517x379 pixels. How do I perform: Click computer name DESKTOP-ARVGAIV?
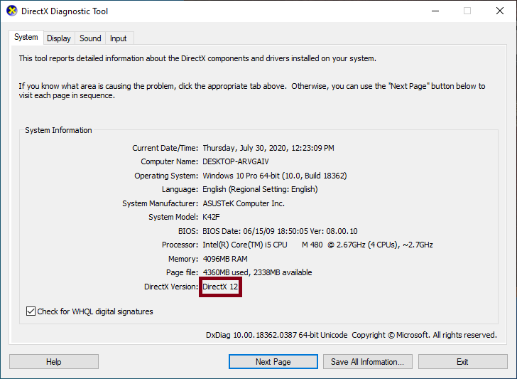(236, 162)
